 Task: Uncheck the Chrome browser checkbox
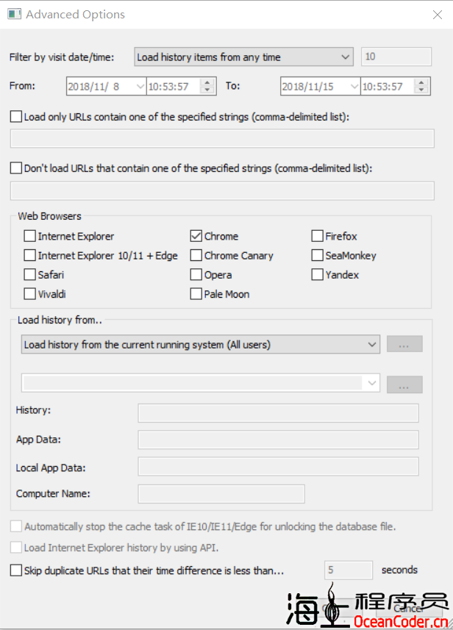196,236
